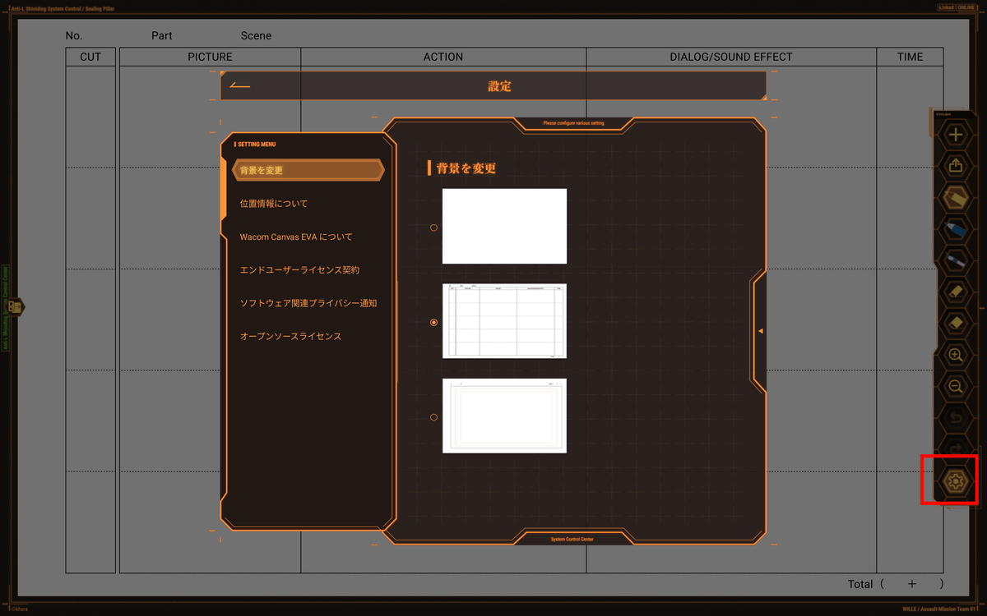Select the blank white background radio button
The width and height of the screenshot is (987, 616).
click(434, 228)
